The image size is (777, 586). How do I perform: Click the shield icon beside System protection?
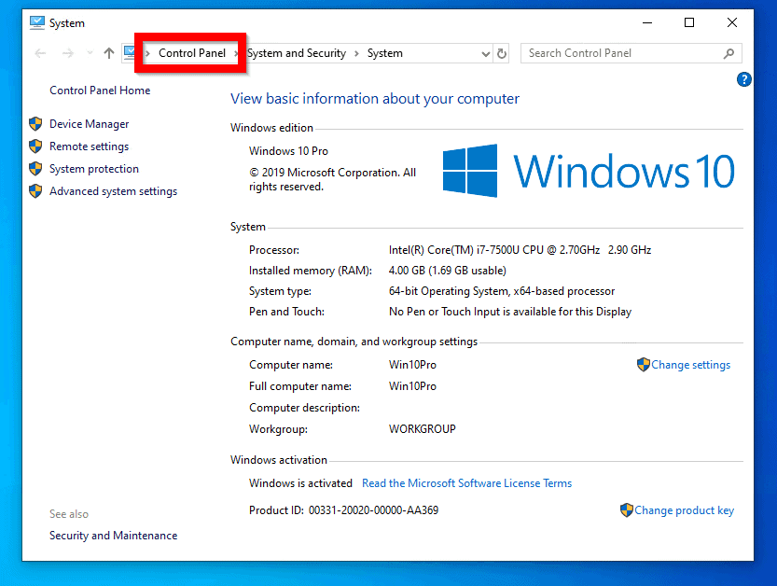click(35, 169)
